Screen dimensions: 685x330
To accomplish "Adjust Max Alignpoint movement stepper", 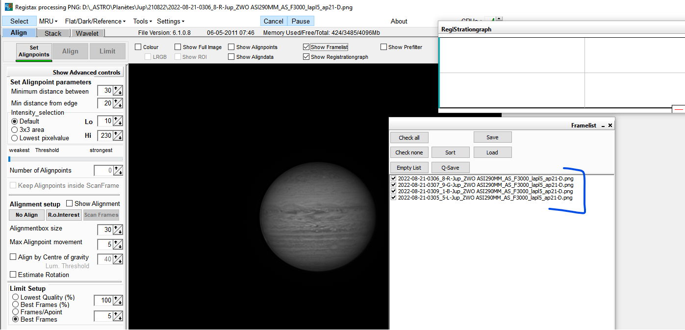I will click(x=118, y=244).
